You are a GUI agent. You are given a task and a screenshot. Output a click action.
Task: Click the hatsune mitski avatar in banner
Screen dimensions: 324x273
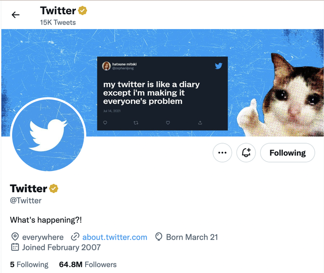pos(106,66)
